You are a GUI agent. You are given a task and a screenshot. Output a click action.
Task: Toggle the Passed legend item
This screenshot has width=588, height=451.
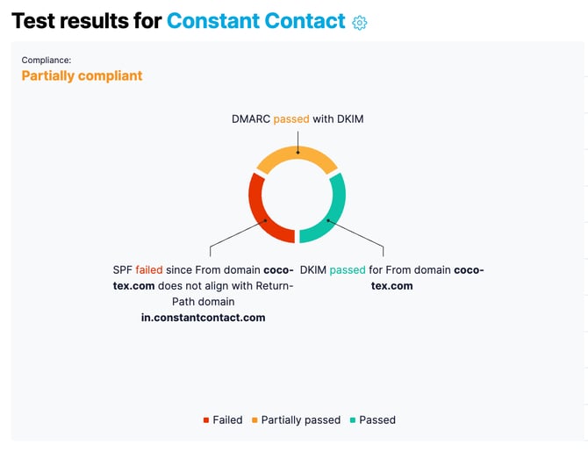tap(373, 420)
